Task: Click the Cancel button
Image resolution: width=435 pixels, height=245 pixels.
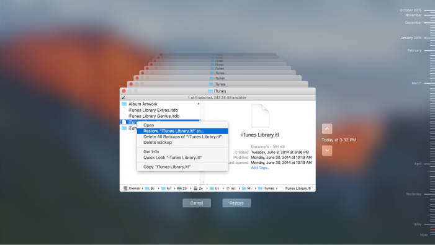Action: point(197,203)
